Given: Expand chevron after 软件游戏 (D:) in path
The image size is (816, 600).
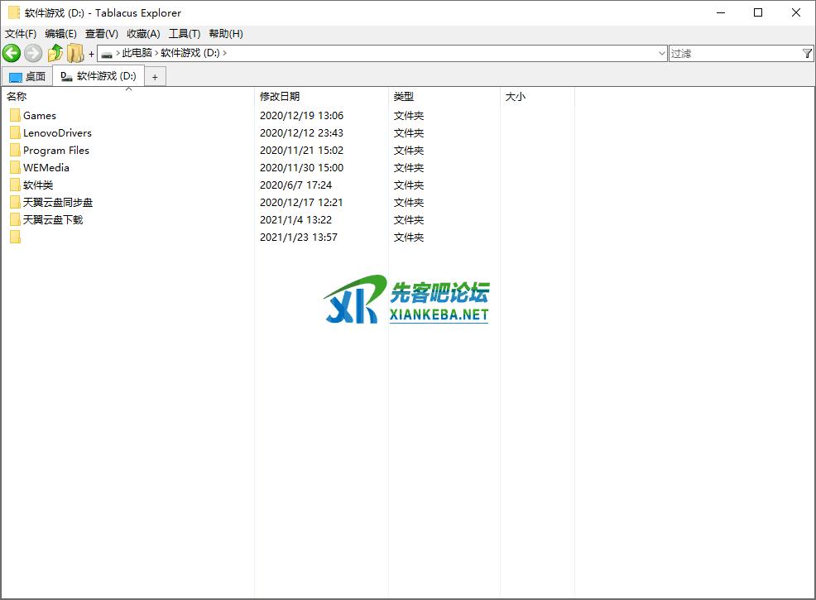Looking at the screenshot, I should [x=224, y=54].
